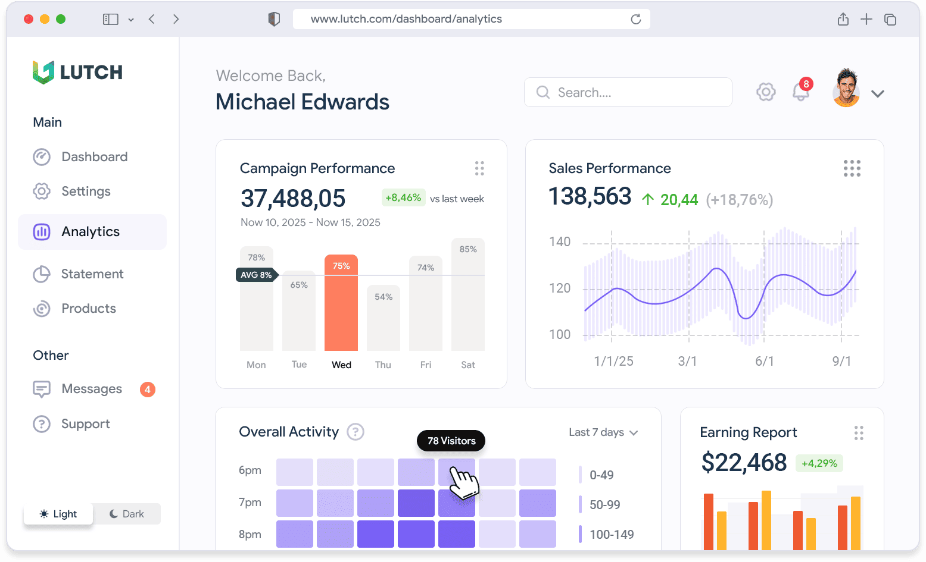Click the Search input field

[628, 92]
